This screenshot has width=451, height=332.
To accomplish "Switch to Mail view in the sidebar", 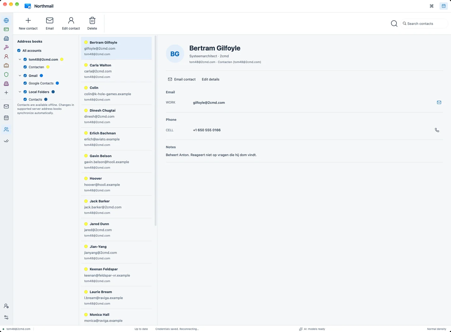I will 6,106.
